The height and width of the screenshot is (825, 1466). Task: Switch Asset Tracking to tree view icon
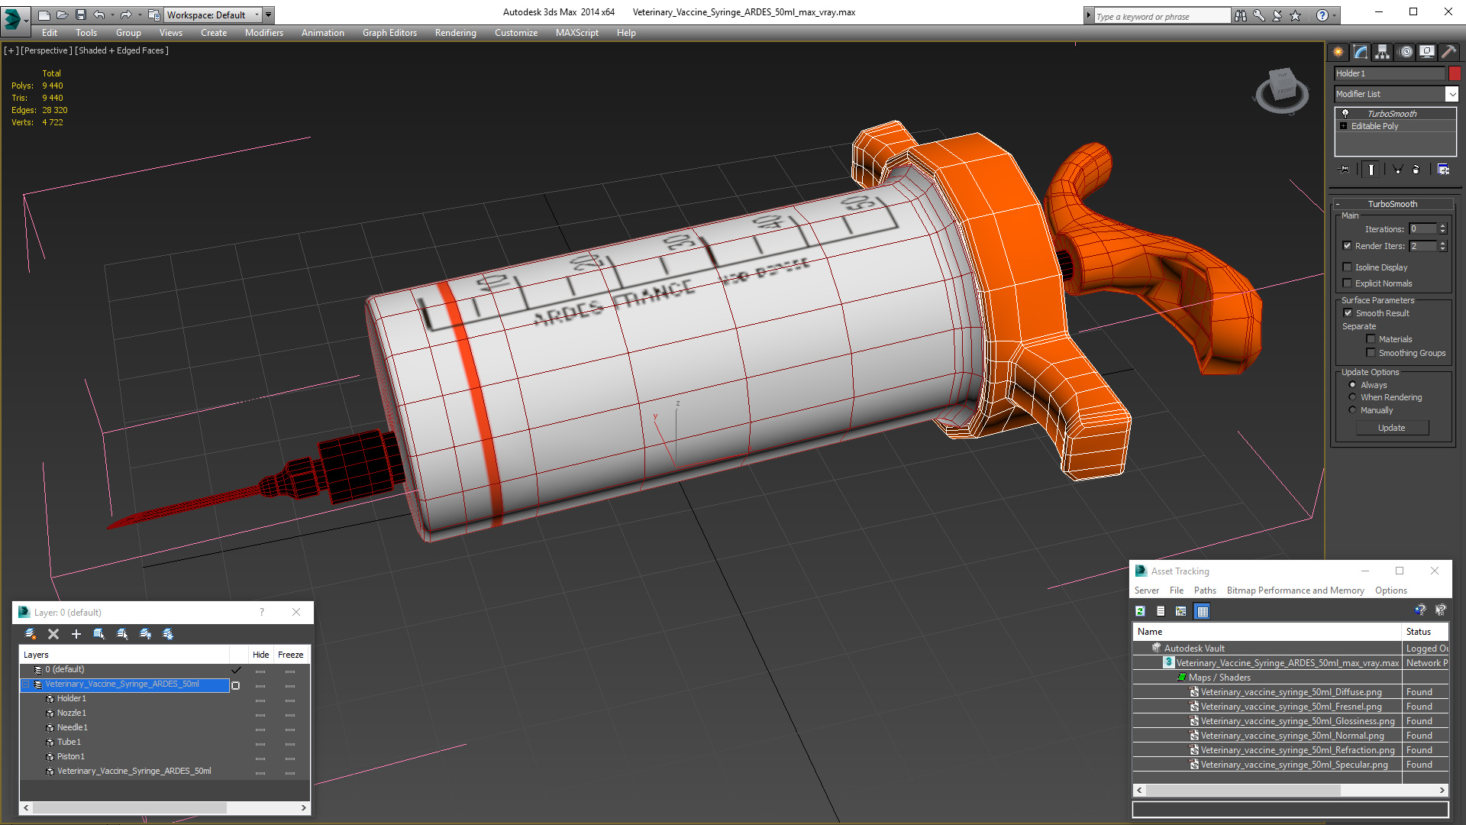coord(1181,611)
